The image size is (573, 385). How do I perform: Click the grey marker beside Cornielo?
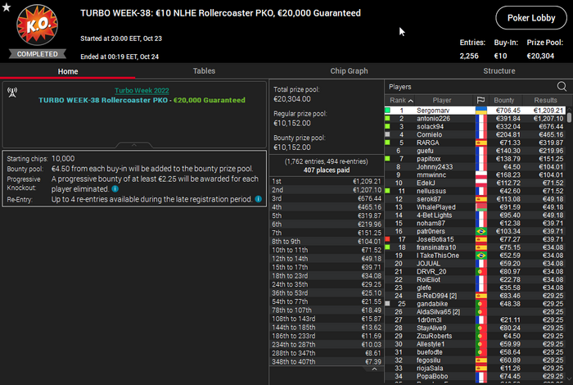[388, 134]
